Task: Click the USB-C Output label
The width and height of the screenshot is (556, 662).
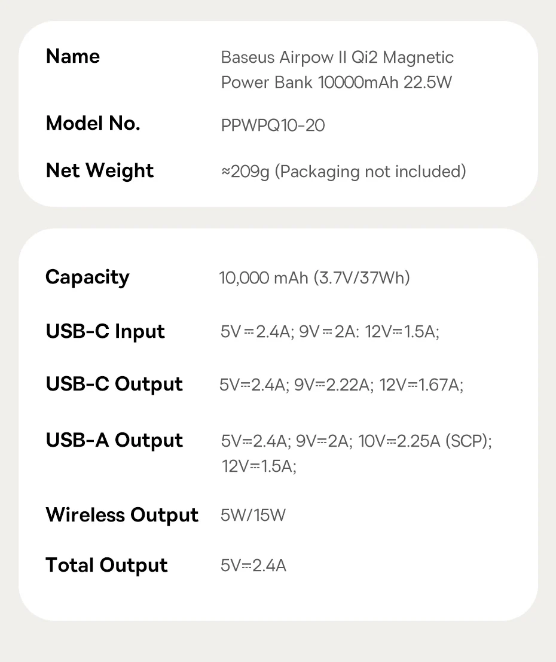Action: pos(114,385)
